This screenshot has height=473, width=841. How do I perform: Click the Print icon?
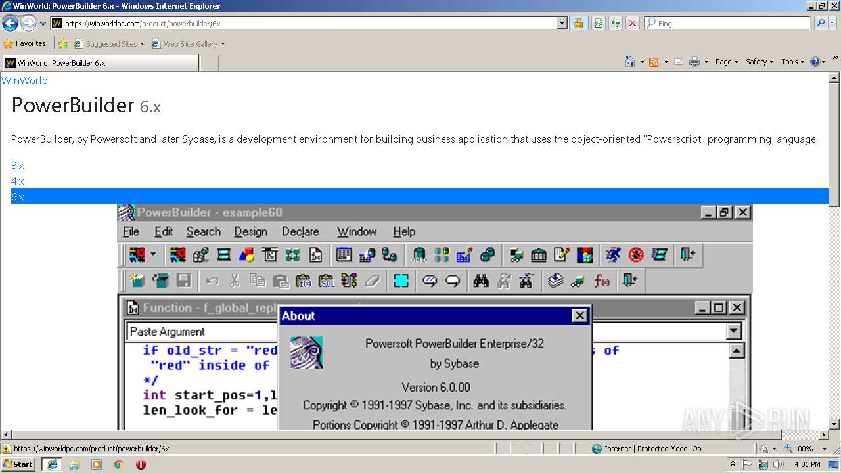(x=694, y=62)
